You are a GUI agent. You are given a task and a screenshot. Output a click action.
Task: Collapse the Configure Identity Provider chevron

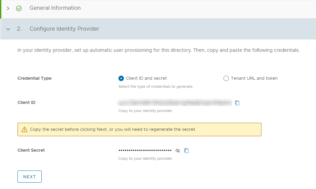[8, 29]
